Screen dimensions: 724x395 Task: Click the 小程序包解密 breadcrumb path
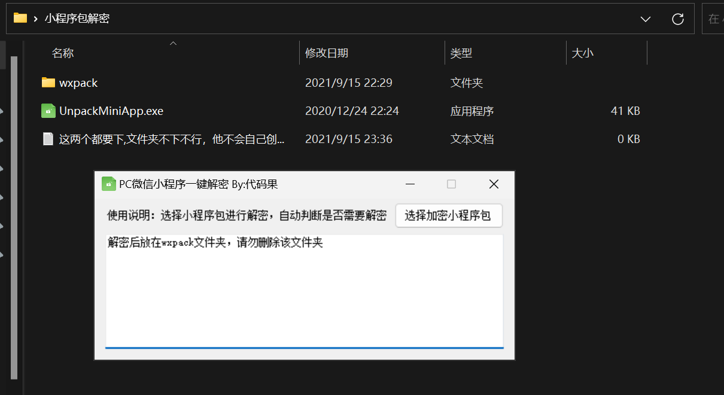pos(77,19)
